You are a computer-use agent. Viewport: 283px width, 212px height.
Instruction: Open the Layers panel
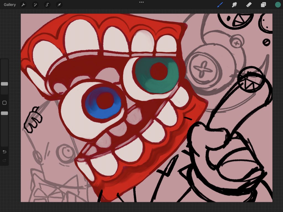click(x=263, y=5)
